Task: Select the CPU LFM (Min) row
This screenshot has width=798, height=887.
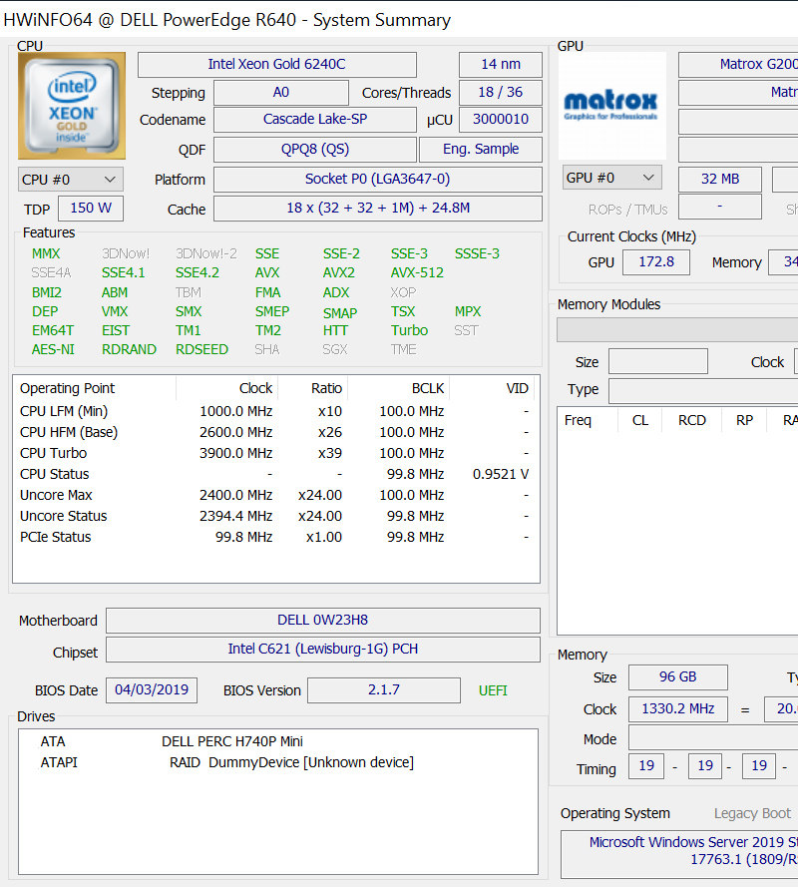Action: (276, 411)
